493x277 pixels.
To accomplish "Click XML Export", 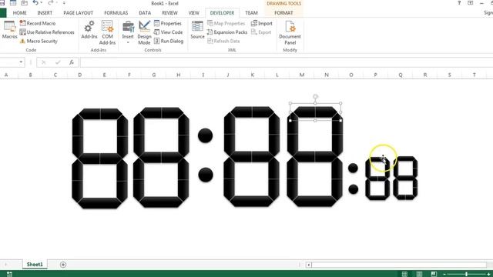I will point(261,32).
